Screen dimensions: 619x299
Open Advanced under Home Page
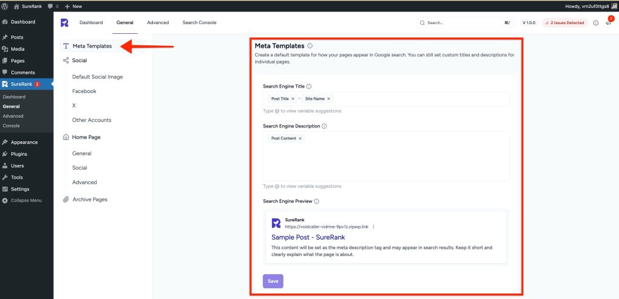pos(85,182)
